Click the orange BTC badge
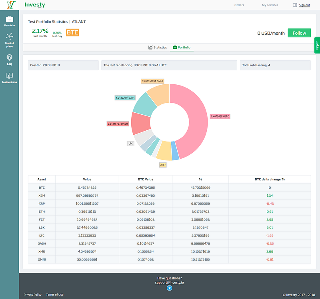Viewport: 320px width, 299px height. 72,32
